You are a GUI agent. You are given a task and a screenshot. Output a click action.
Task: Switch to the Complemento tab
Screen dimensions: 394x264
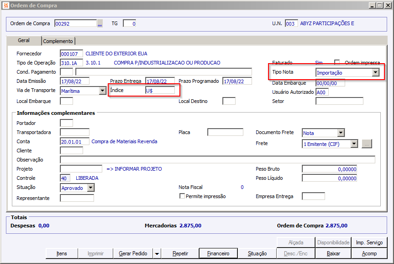coord(58,41)
